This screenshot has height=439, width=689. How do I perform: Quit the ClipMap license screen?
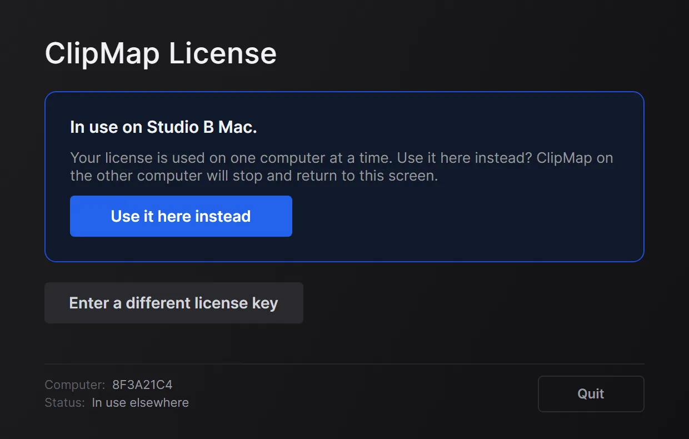click(591, 394)
